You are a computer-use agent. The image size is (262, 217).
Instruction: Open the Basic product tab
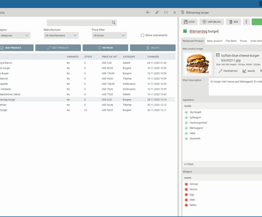[x=215, y=41]
